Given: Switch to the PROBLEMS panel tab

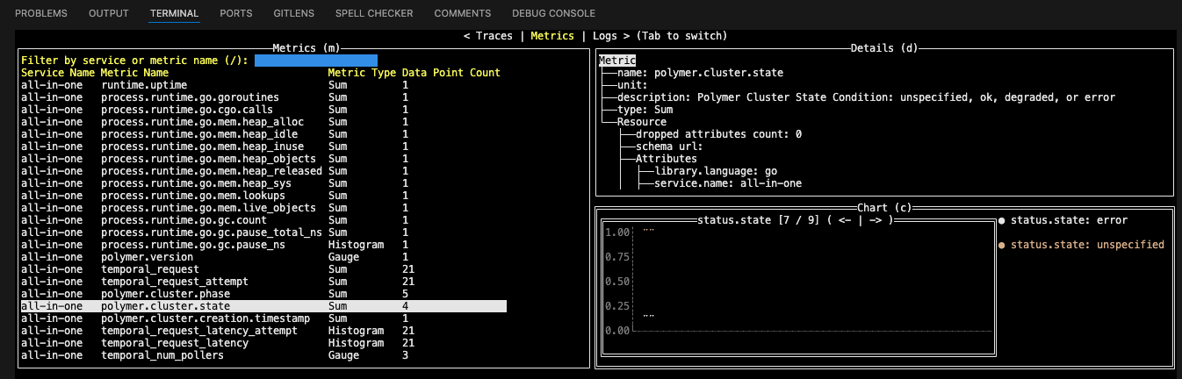Looking at the screenshot, I should [x=42, y=13].
